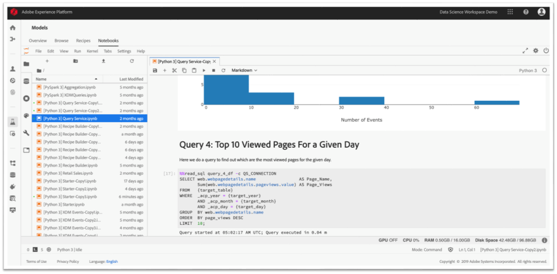Switch to the Recipes tab
The width and height of the screenshot is (557, 274).
click(x=83, y=41)
